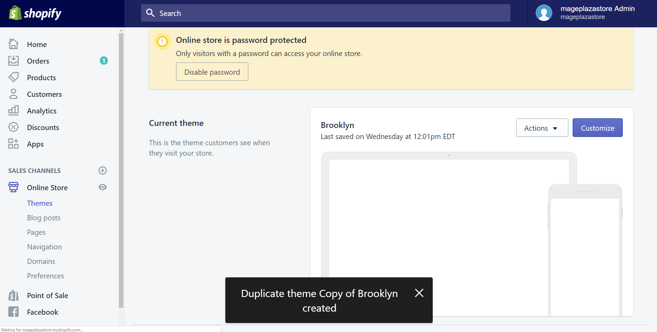Click the Home icon in sidebar
The width and height of the screenshot is (657, 332).
pyautogui.click(x=13, y=44)
